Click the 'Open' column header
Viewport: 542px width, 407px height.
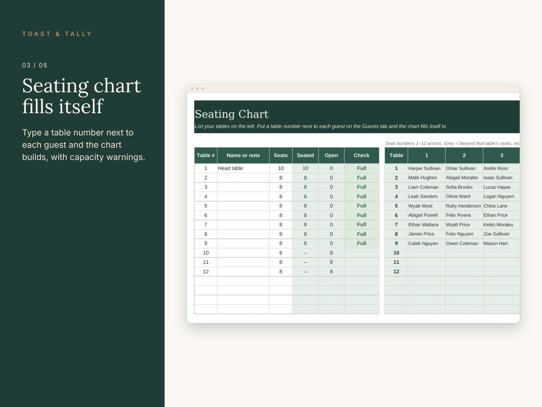pyautogui.click(x=331, y=155)
